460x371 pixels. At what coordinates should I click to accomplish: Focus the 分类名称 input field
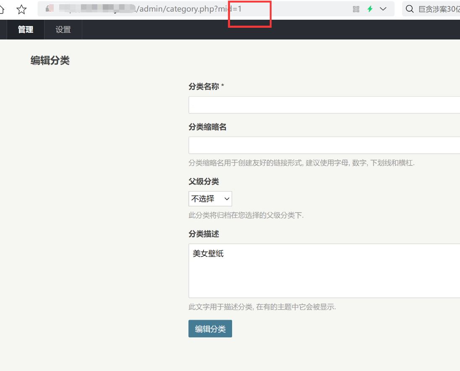pos(324,105)
